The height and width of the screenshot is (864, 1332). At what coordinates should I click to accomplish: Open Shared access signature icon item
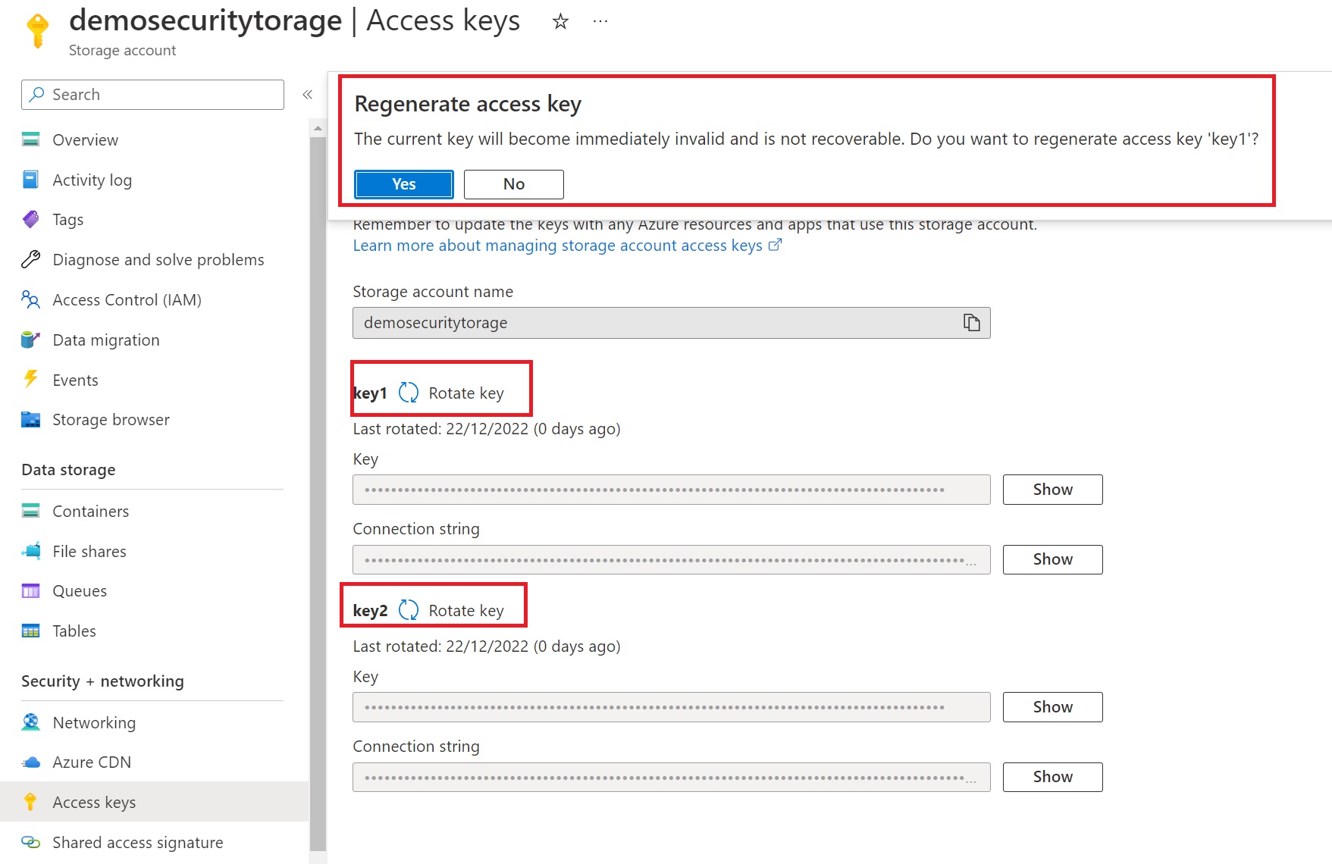pyautogui.click(x=31, y=843)
